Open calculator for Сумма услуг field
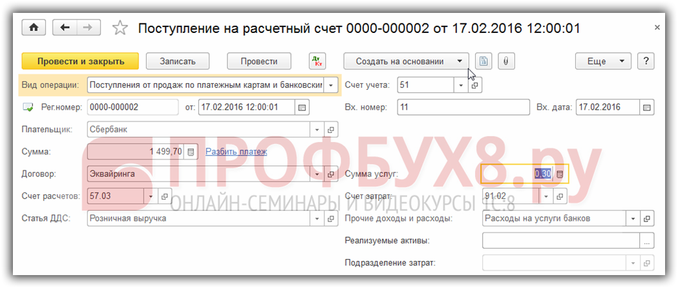This screenshot has height=288, width=678. tap(560, 174)
